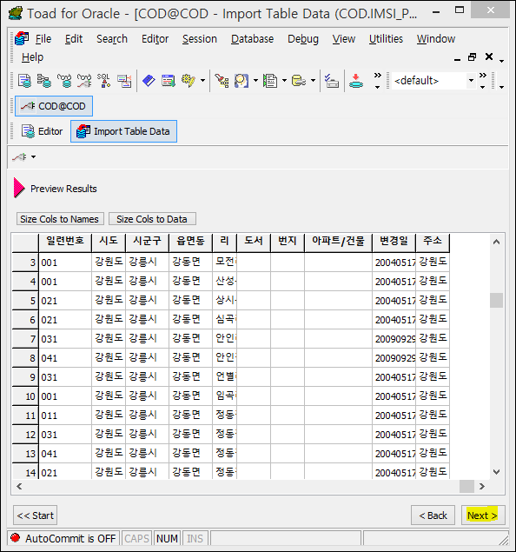Click the glasses-with-plug session icon
The width and height of the screenshot is (516, 552).
pyautogui.click(x=84, y=81)
